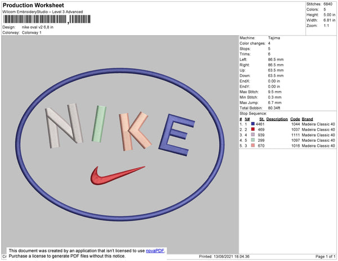
Task: Click the peach letter K in design
Action: [x=135, y=131]
